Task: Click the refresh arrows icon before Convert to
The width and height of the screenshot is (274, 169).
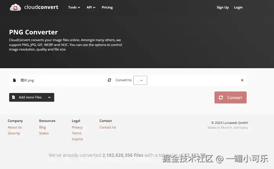Action: [x=109, y=80]
